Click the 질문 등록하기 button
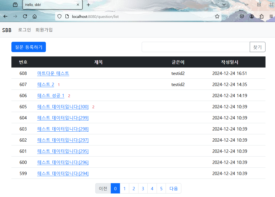Viewport: 275px width, 197px height. coord(29,47)
